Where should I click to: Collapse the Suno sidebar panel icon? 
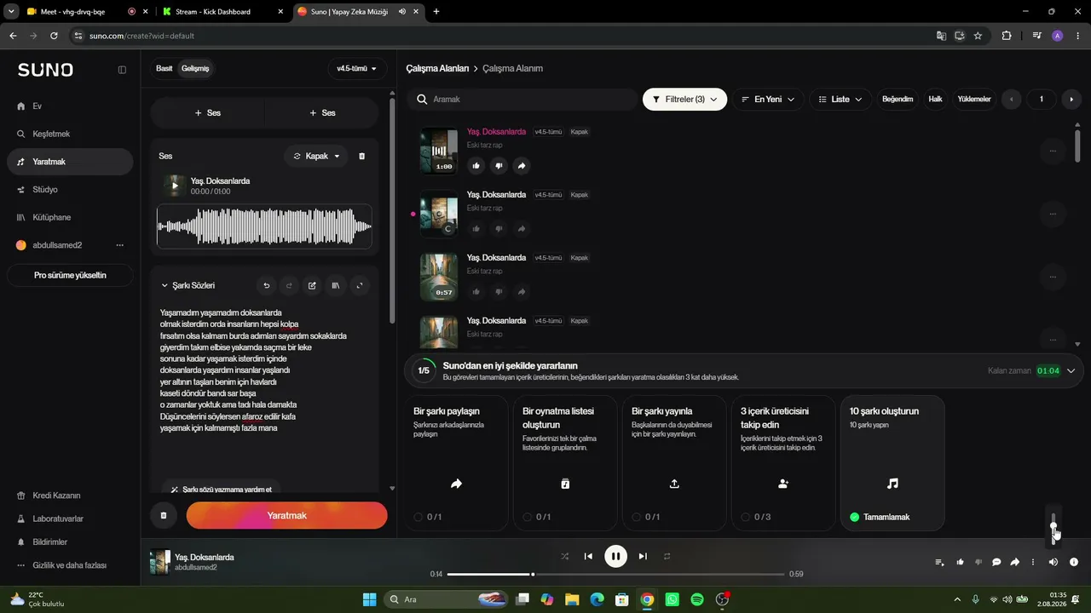122,70
